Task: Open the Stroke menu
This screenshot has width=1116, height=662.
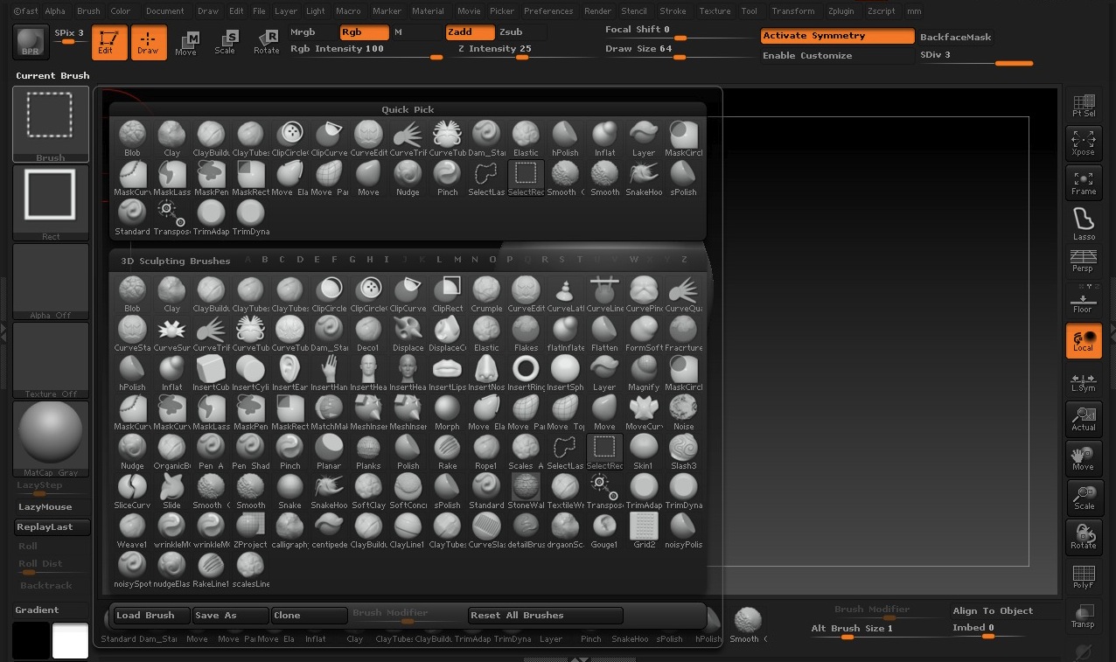Action: (673, 11)
